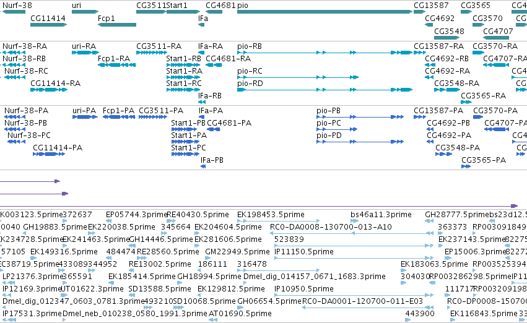
Task: Click the EK183063.5prime EST label
Action: (x=434, y=264)
